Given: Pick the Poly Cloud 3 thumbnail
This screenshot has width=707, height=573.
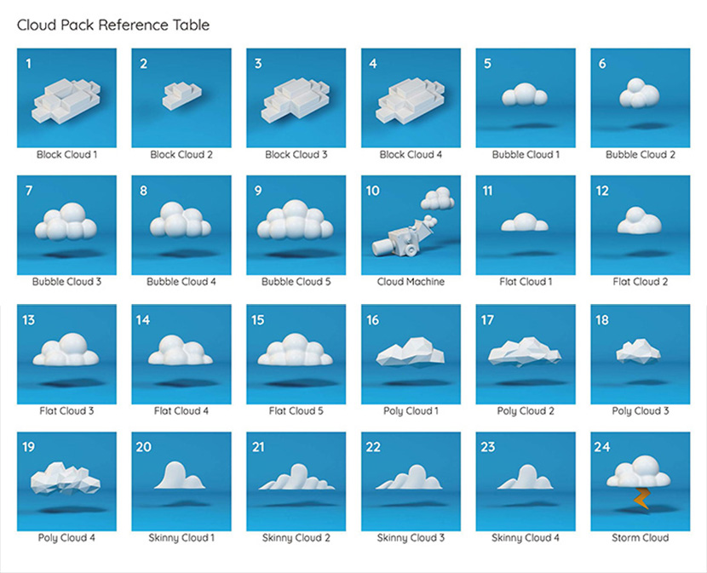Looking at the screenshot, I should (641, 354).
